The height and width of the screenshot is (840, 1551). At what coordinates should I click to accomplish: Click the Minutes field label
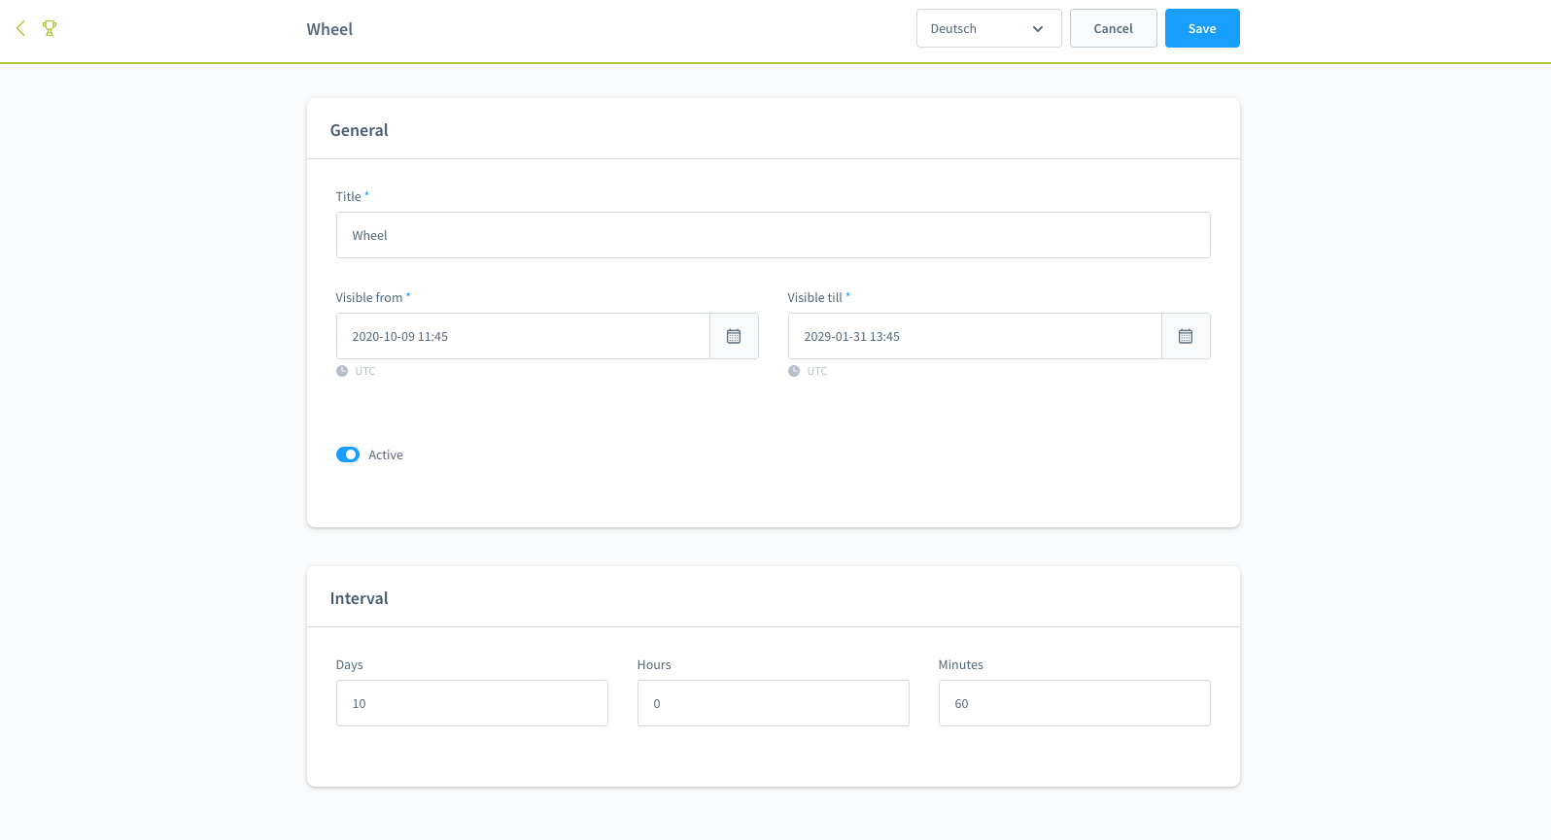pyautogui.click(x=961, y=664)
